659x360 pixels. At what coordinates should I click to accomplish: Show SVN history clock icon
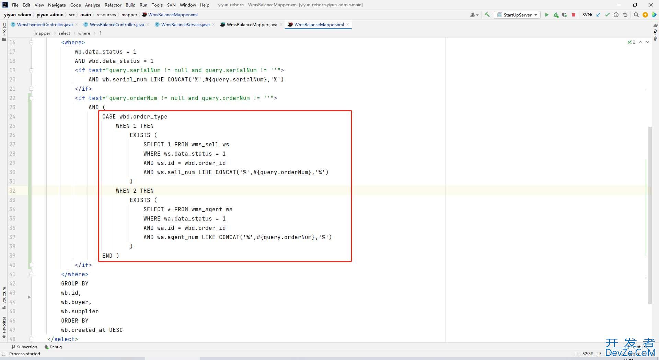(616, 15)
